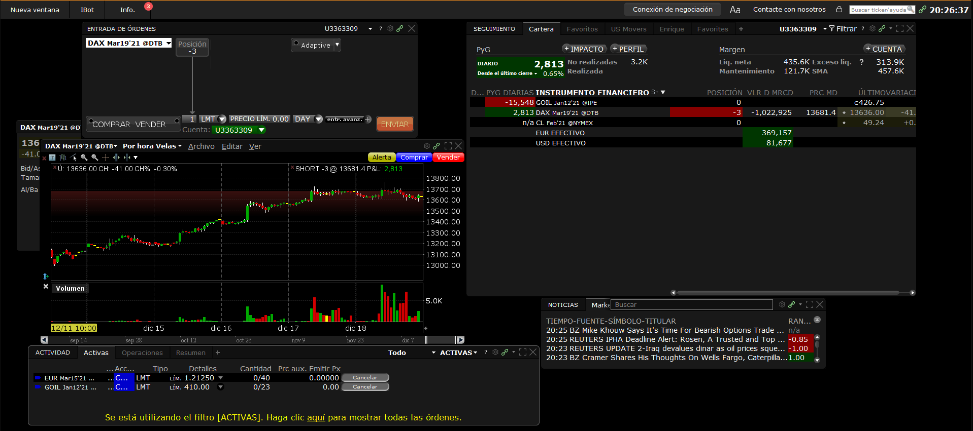Click the blue Comprar button on the chart
This screenshot has width=973, height=431.
pyautogui.click(x=414, y=158)
